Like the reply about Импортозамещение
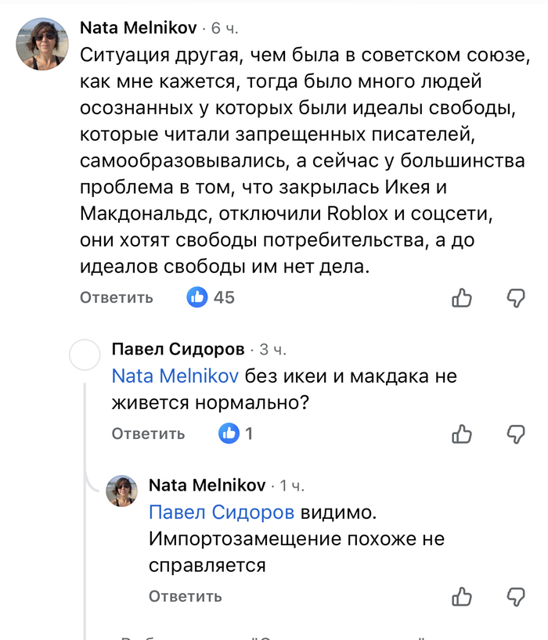 463,596
